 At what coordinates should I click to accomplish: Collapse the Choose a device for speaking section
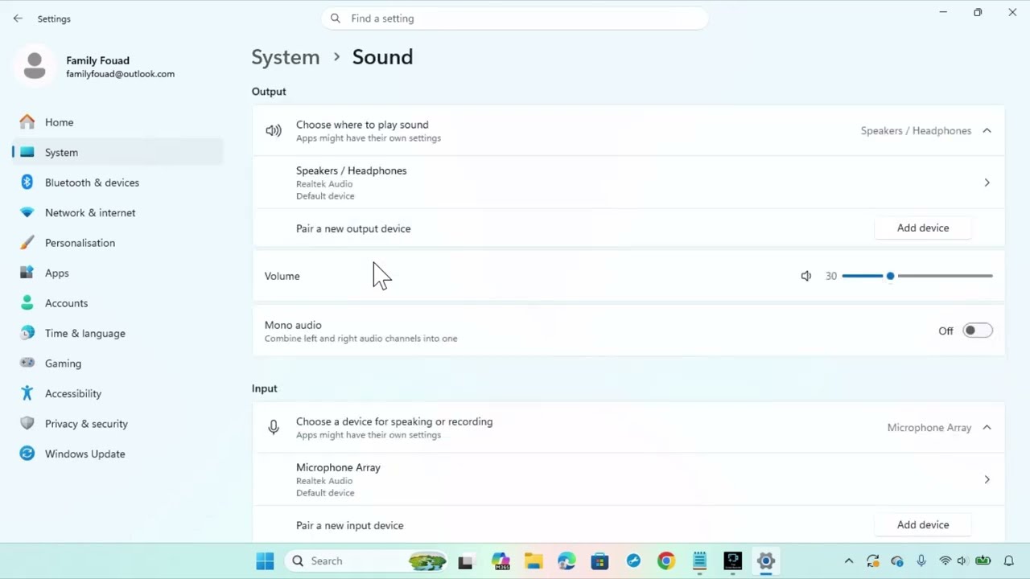click(987, 427)
